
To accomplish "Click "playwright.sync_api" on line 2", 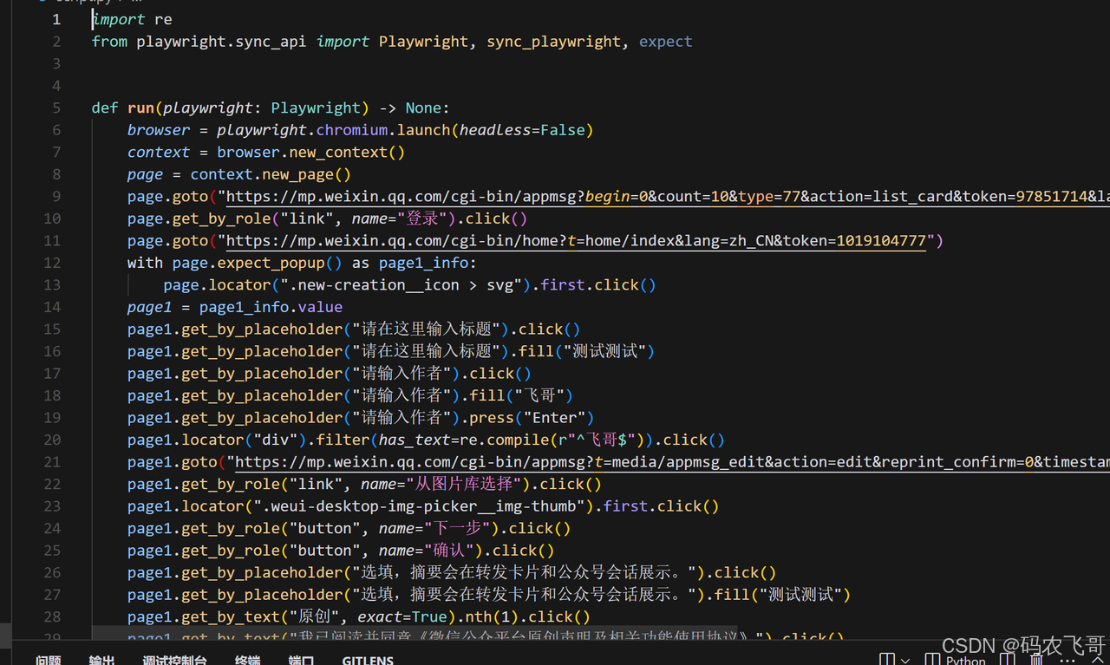I will pos(221,42).
